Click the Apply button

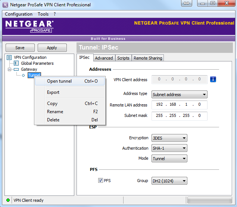coord(52,48)
